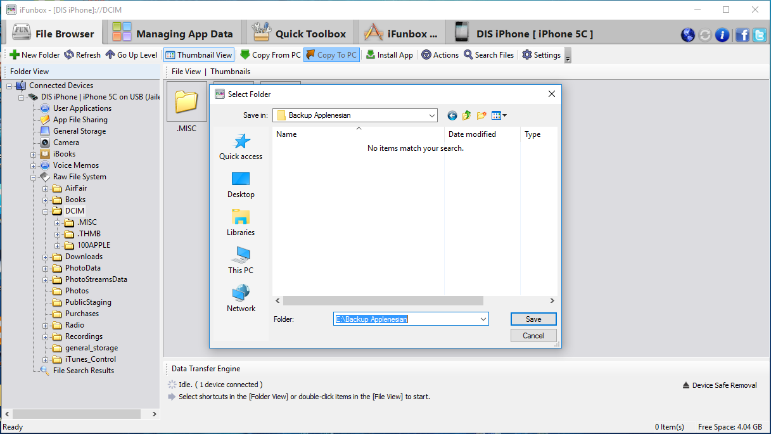Image resolution: width=771 pixels, height=434 pixels.
Task: Select iBooks tree item
Action: [x=64, y=154]
